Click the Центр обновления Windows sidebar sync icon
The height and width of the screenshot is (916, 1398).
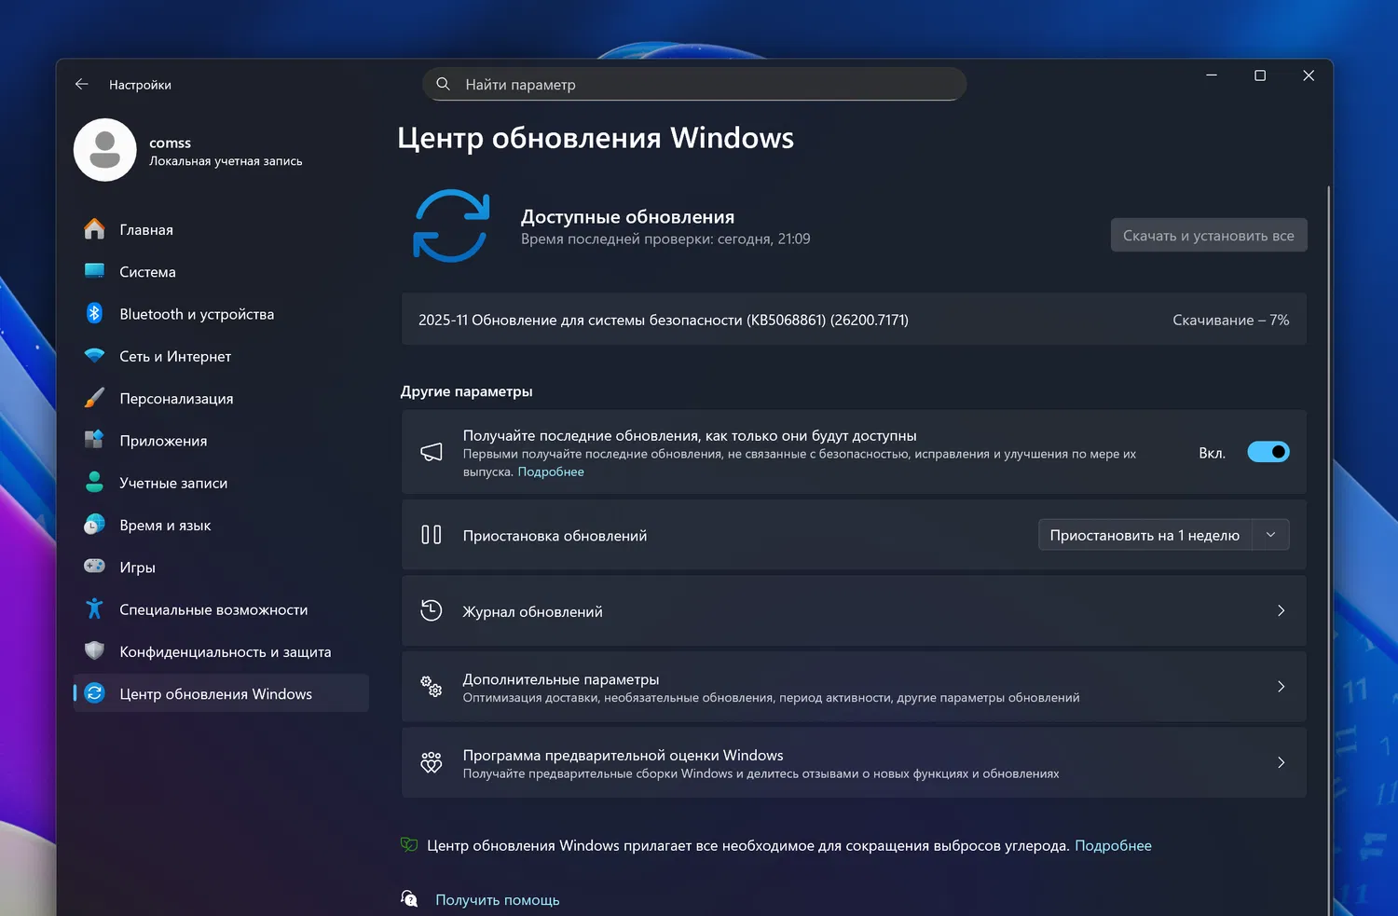pyautogui.click(x=94, y=693)
